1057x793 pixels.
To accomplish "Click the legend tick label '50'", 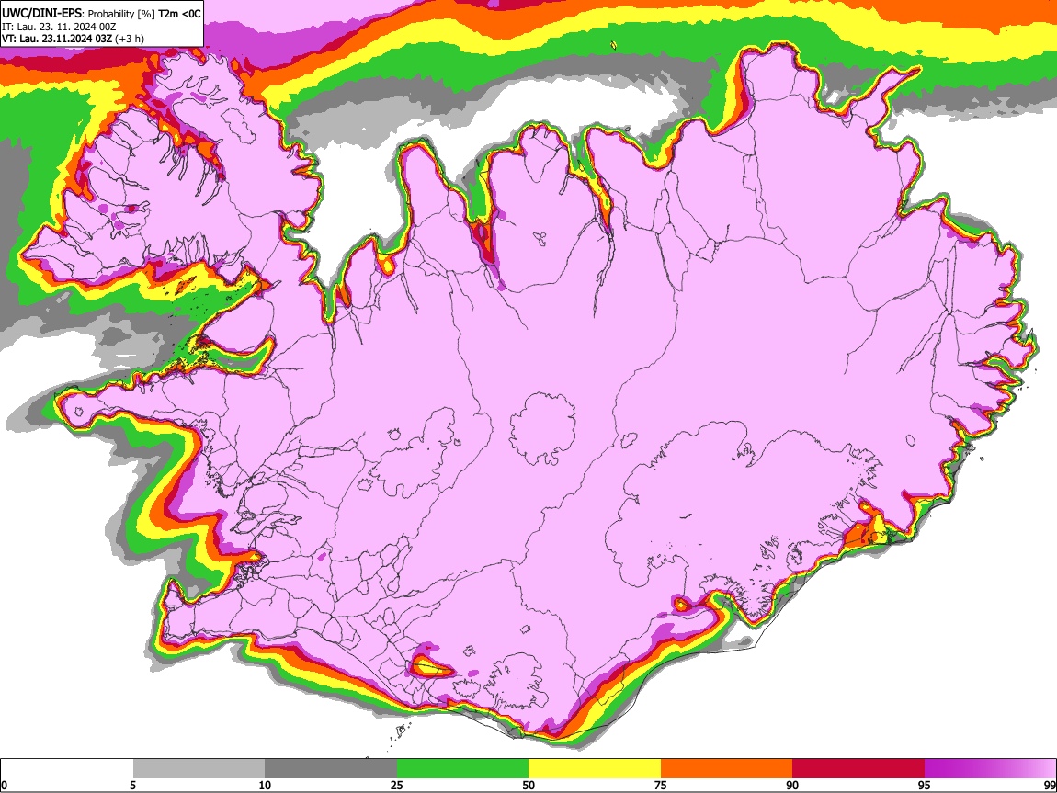I will [x=528, y=785].
